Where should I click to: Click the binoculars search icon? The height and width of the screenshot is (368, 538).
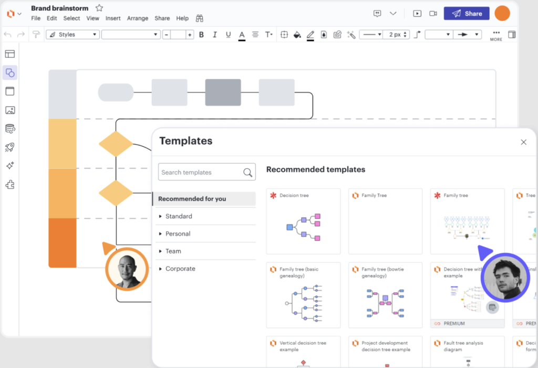199,18
